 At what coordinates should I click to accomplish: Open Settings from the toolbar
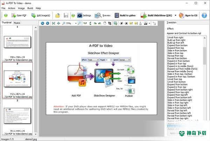click(84, 15)
